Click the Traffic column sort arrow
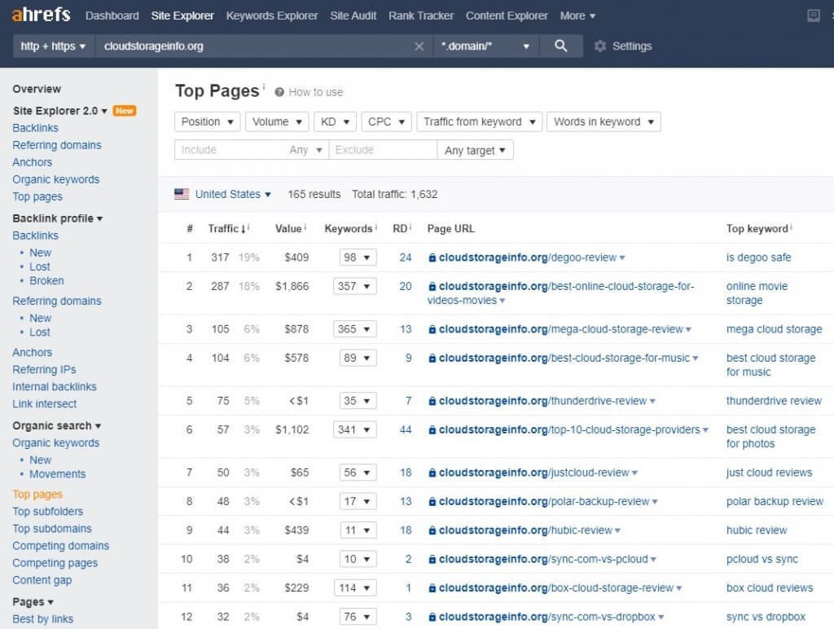This screenshot has height=629, width=834. tap(243, 229)
